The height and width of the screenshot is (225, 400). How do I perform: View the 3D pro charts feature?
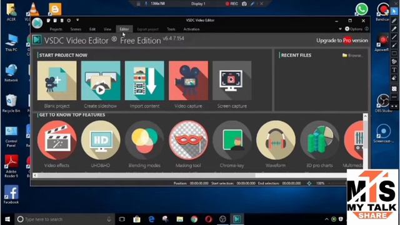[319, 140]
